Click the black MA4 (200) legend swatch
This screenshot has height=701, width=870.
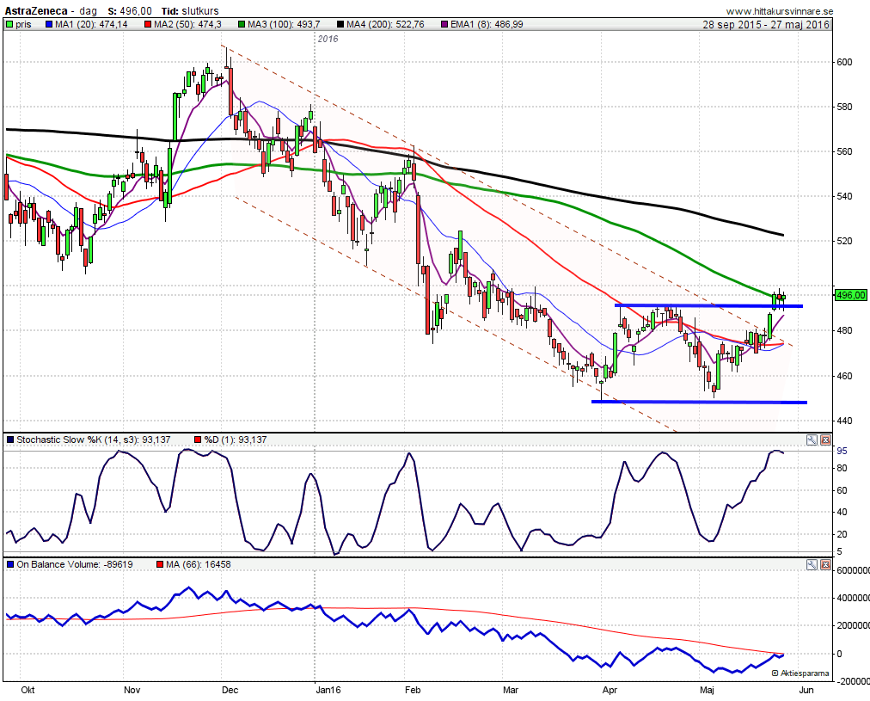click(x=340, y=24)
